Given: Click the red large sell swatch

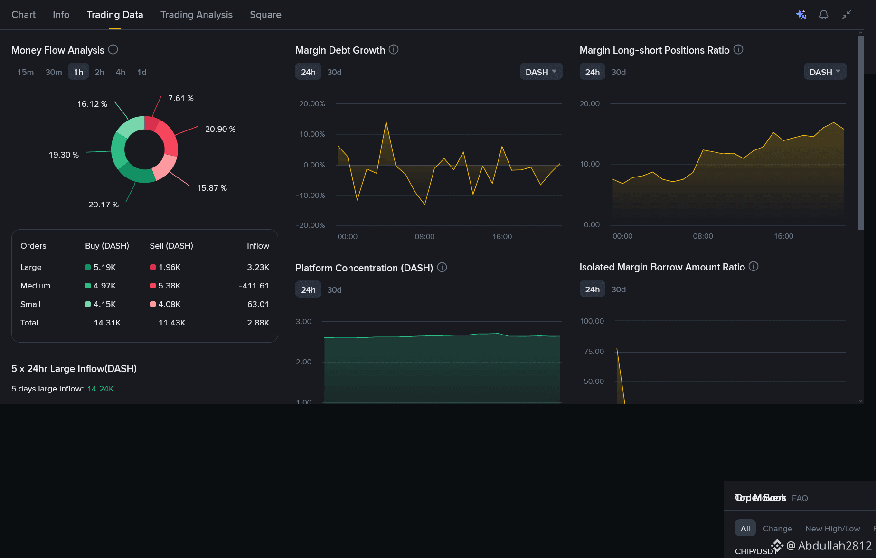Looking at the screenshot, I should click(x=153, y=267).
